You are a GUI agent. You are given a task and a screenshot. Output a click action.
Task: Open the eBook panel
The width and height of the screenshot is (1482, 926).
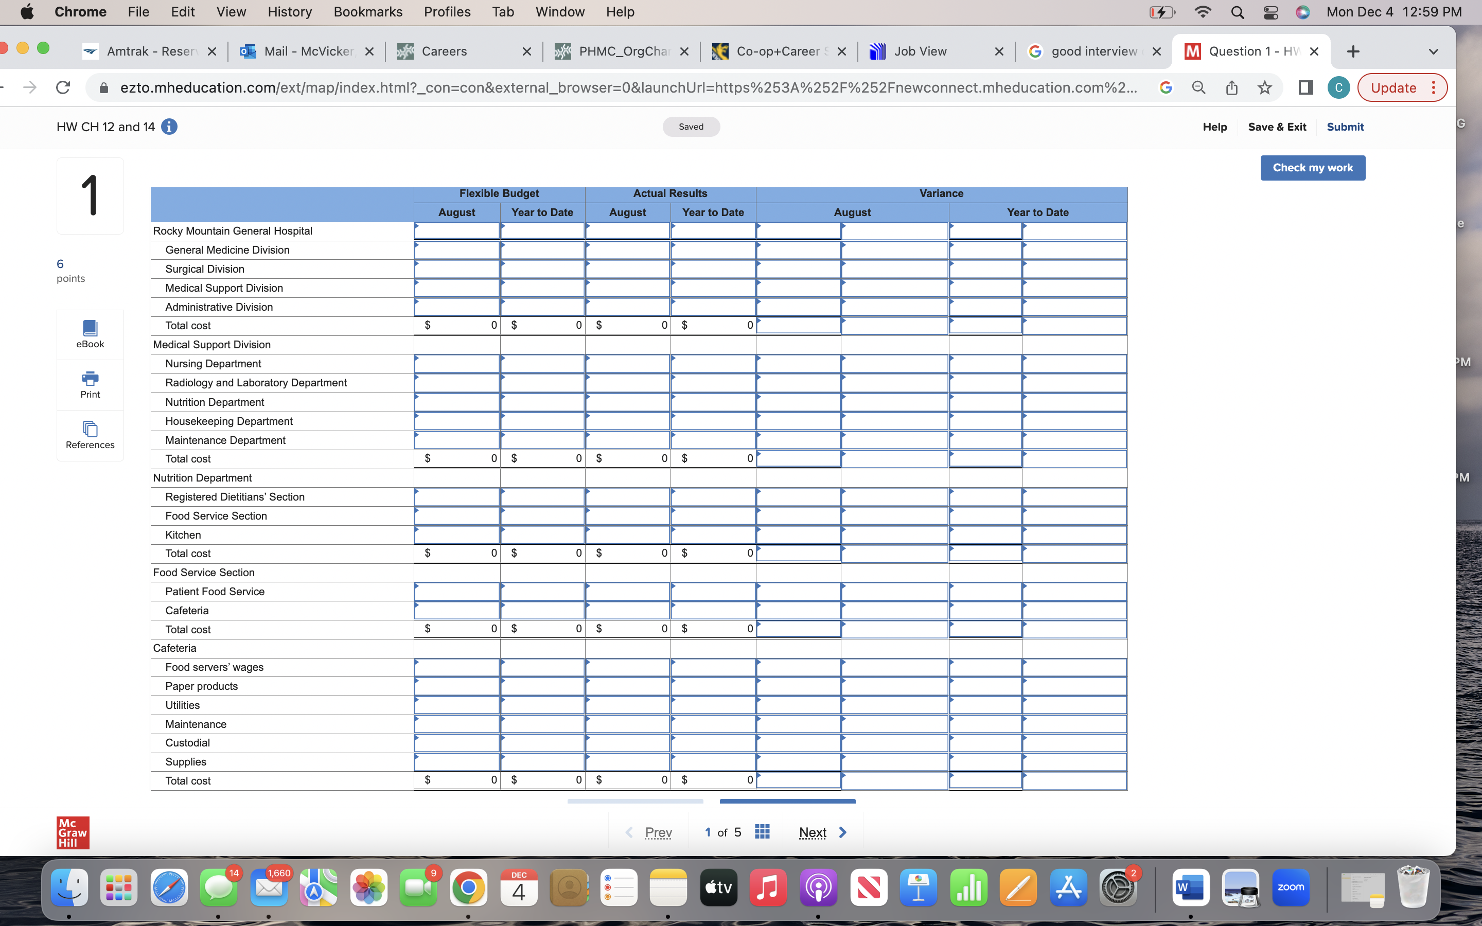90,334
